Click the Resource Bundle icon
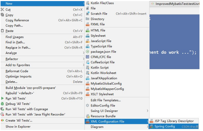The width and height of the screenshot is (203, 131). click(88, 116)
